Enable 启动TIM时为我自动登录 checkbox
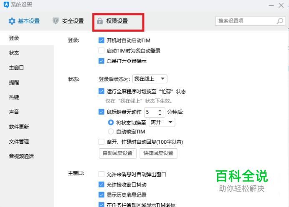Viewport: 289px width, 207px height. click(101, 50)
